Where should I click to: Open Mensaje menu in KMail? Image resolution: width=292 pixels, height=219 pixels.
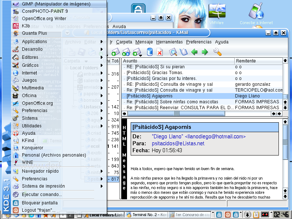[144, 42]
